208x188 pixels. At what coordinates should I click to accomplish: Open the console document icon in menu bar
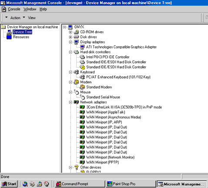pyautogui.click(x=4, y=9)
